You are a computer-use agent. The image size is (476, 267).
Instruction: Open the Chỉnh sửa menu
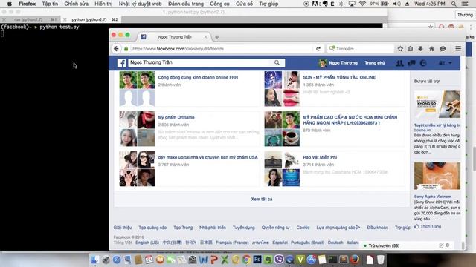pos(76,4)
